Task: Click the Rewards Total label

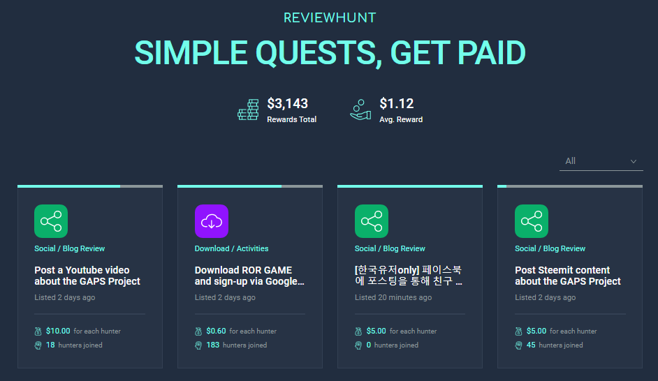Action: [292, 119]
